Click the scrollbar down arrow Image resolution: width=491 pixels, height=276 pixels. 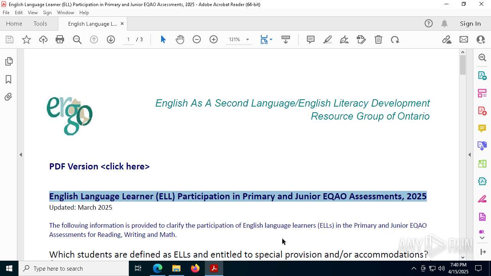(x=463, y=257)
